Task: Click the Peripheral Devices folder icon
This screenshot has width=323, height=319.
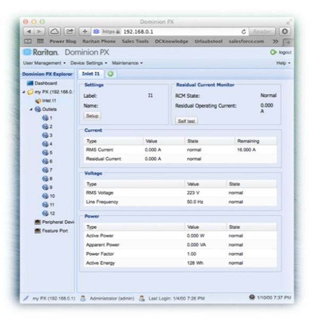Action: click(38, 222)
